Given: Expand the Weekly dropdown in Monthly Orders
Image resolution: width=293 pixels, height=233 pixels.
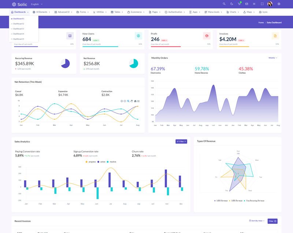Looking at the screenshot, I should [x=272, y=58].
